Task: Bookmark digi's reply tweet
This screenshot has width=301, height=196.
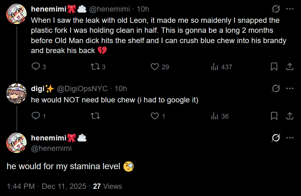Action: 274,116
